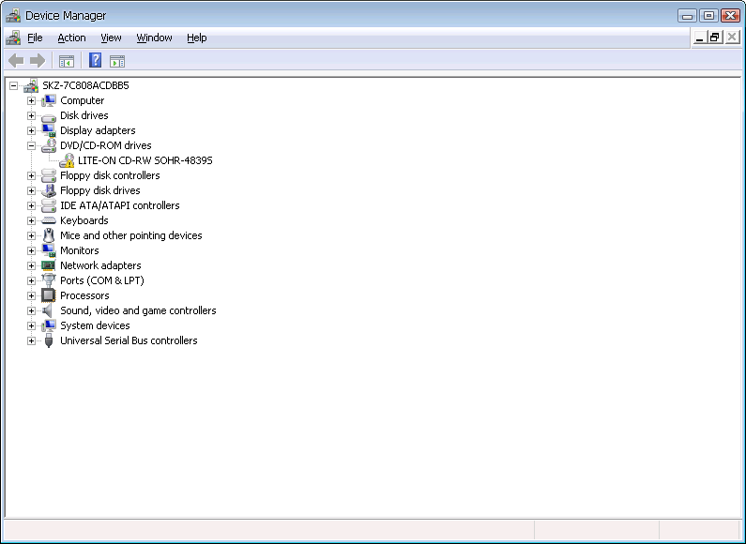This screenshot has height=544, width=746.
Task: Select the USB controllers plug icon
Action: pyautogui.click(x=49, y=340)
